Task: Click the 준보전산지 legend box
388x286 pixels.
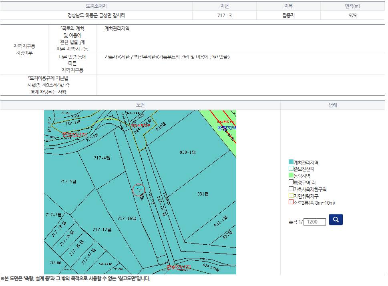Action: click(x=291, y=168)
